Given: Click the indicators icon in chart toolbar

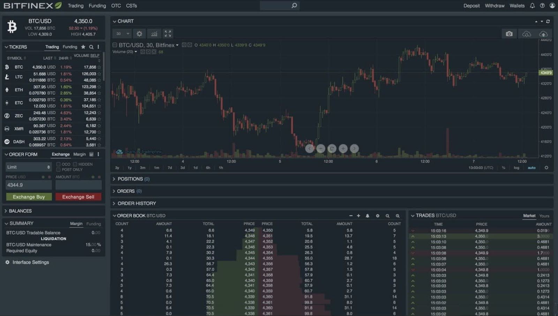Looking at the screenshot, I should [154, 33].
